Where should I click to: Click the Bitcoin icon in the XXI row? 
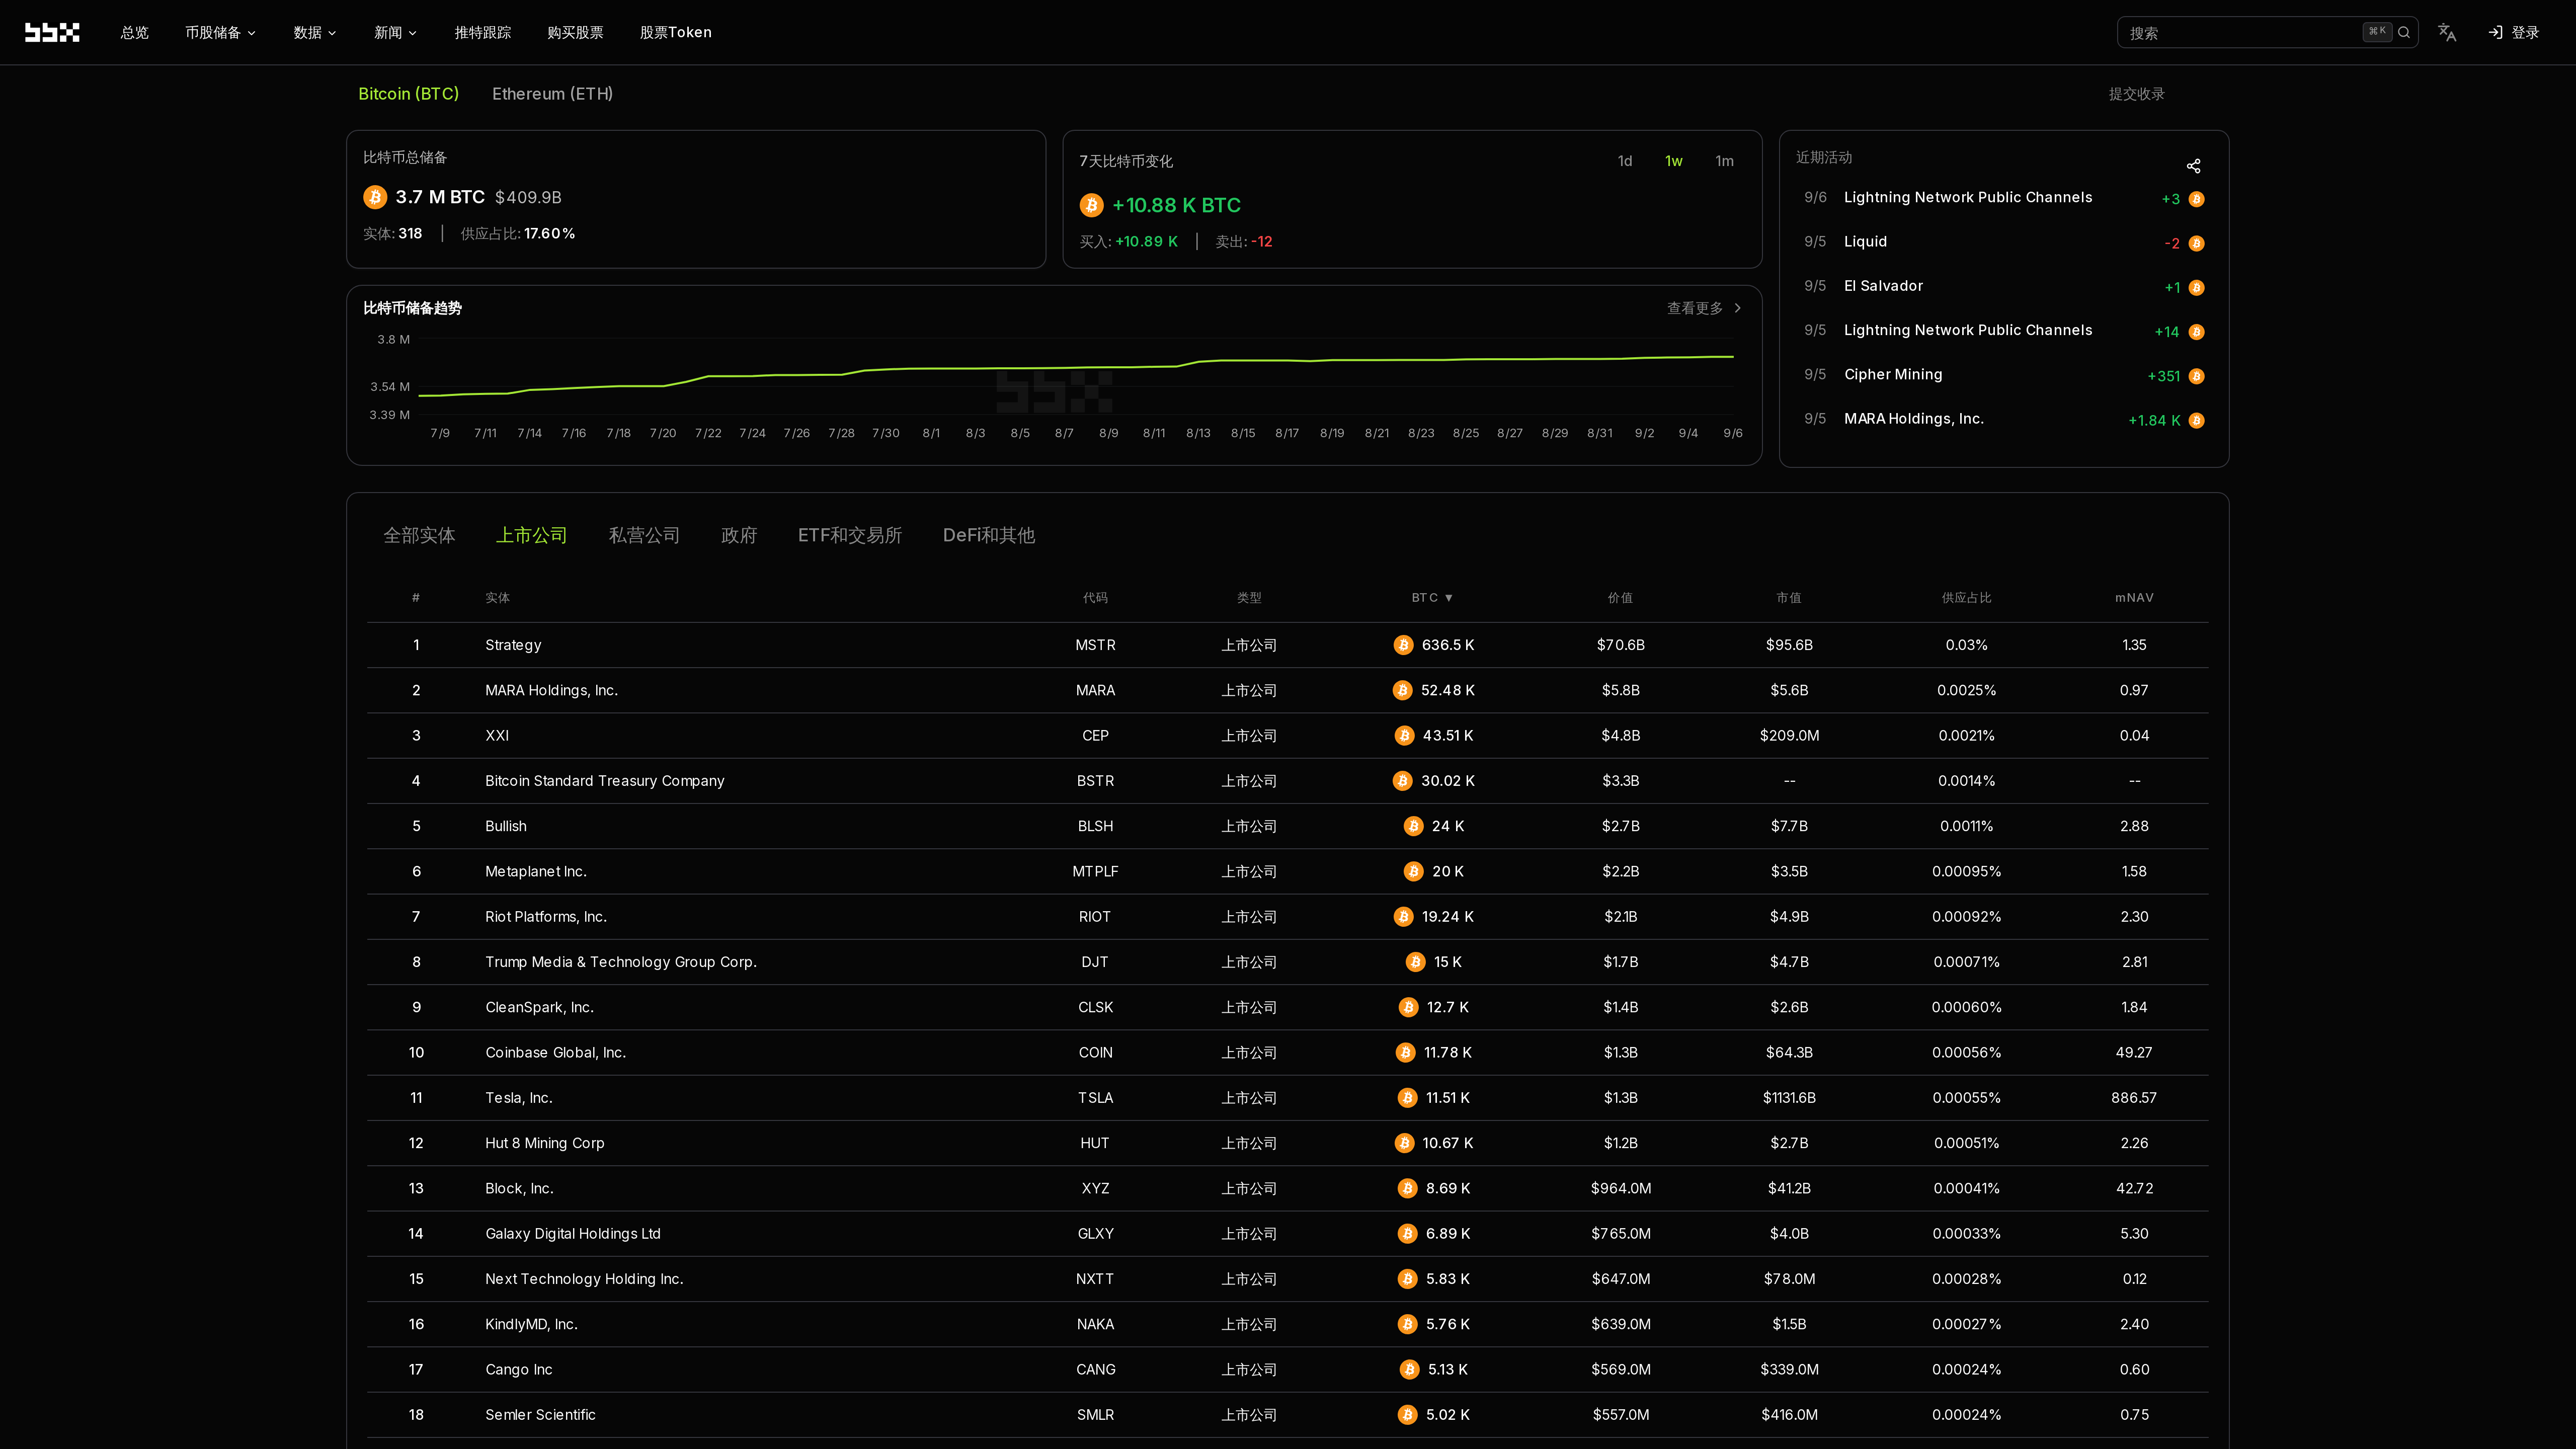(x=1404, y=735)
